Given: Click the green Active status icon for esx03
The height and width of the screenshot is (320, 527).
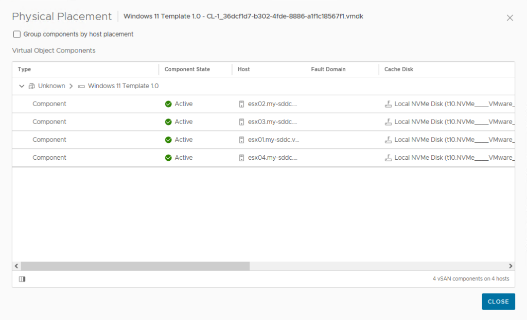Looking at the screenshot, I should pos(168,122).
